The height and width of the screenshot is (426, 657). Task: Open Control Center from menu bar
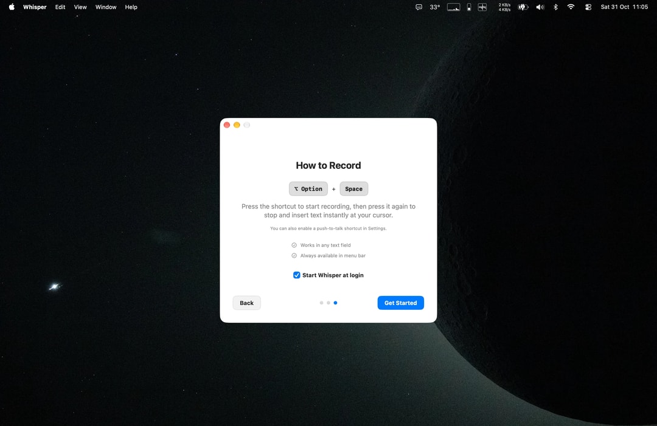click(x=588, y=7)
